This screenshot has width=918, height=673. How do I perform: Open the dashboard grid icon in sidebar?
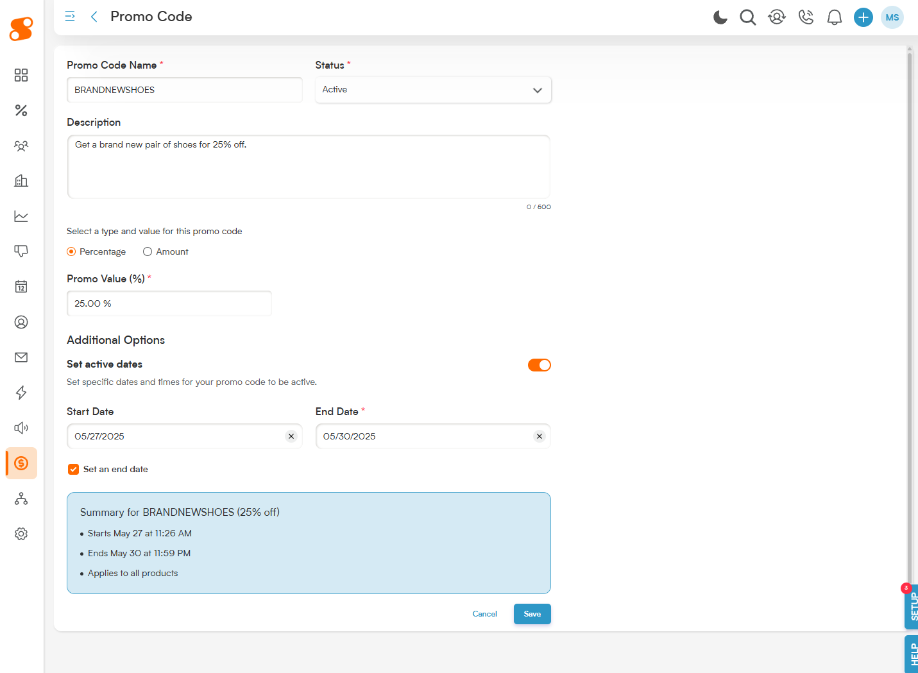pyautogui.click(x=21, y=75)
